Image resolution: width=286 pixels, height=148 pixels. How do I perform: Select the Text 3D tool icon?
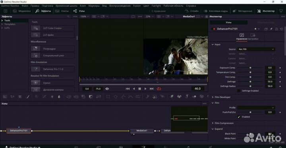(187, 97)
